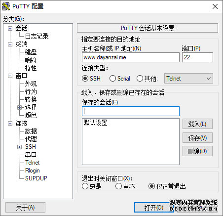
Task: Open the 选择 settings category
Action: [x=31, y=107]
